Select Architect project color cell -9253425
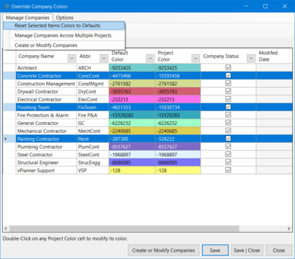The image size is (295, 259). [178, 68]
